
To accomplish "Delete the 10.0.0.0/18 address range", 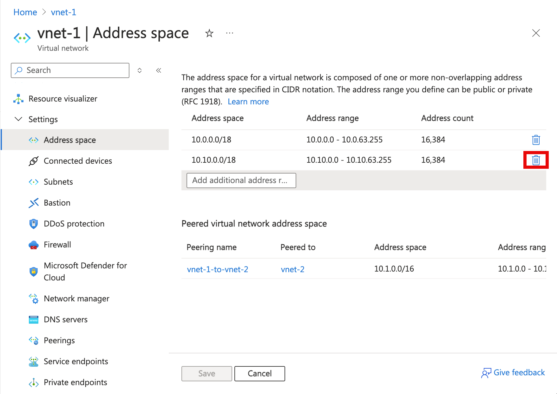I will (536, 140).
